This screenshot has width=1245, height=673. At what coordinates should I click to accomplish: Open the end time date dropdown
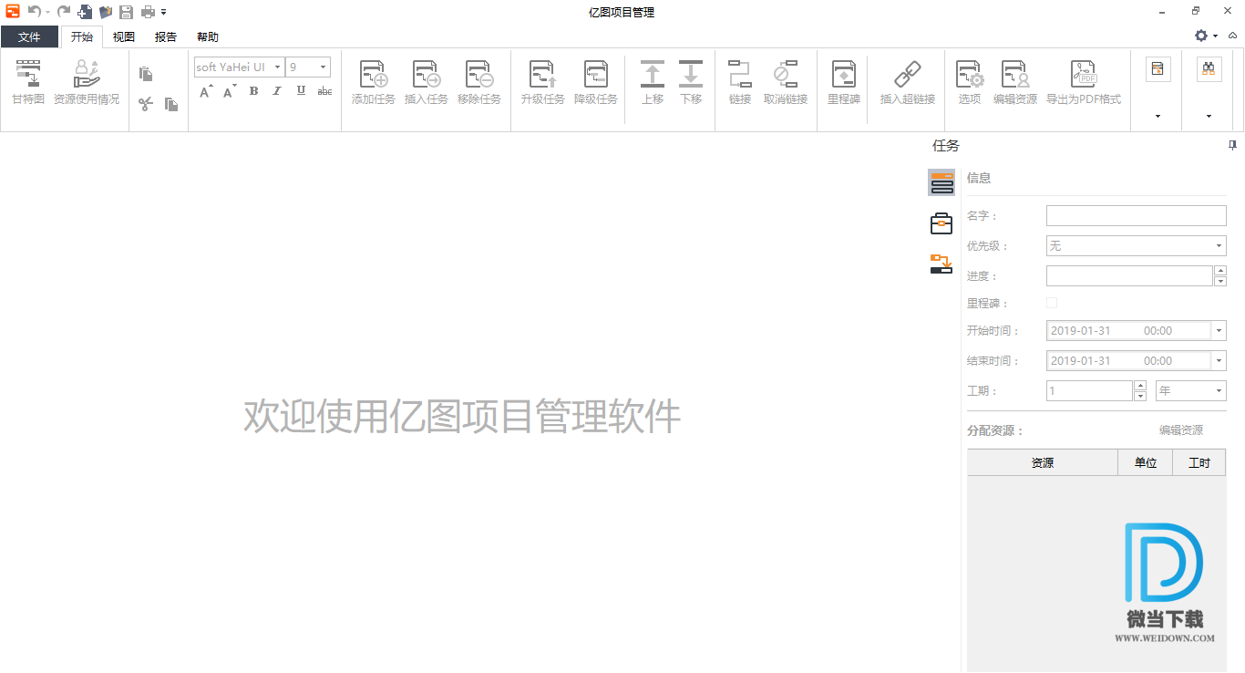click(x=1219, y=361)
